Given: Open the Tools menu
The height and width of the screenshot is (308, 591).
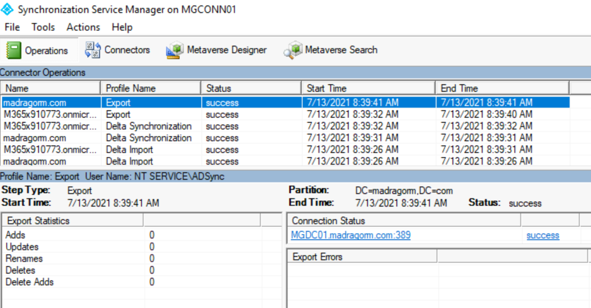Looking at the screenshot, I should click(43, 27).
